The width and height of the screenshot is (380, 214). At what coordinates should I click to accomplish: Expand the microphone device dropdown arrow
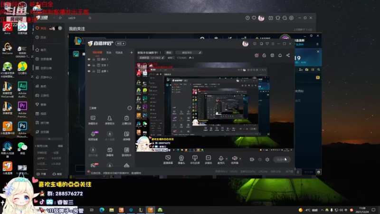click(x=227, y=159)
